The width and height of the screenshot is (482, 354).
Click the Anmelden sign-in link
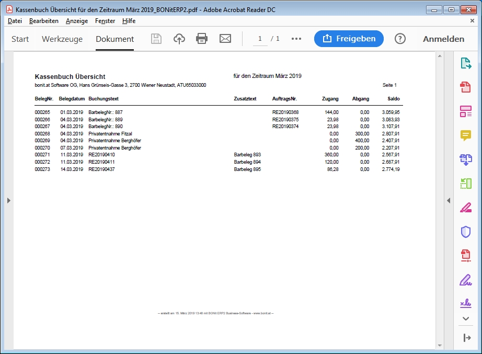443,39
